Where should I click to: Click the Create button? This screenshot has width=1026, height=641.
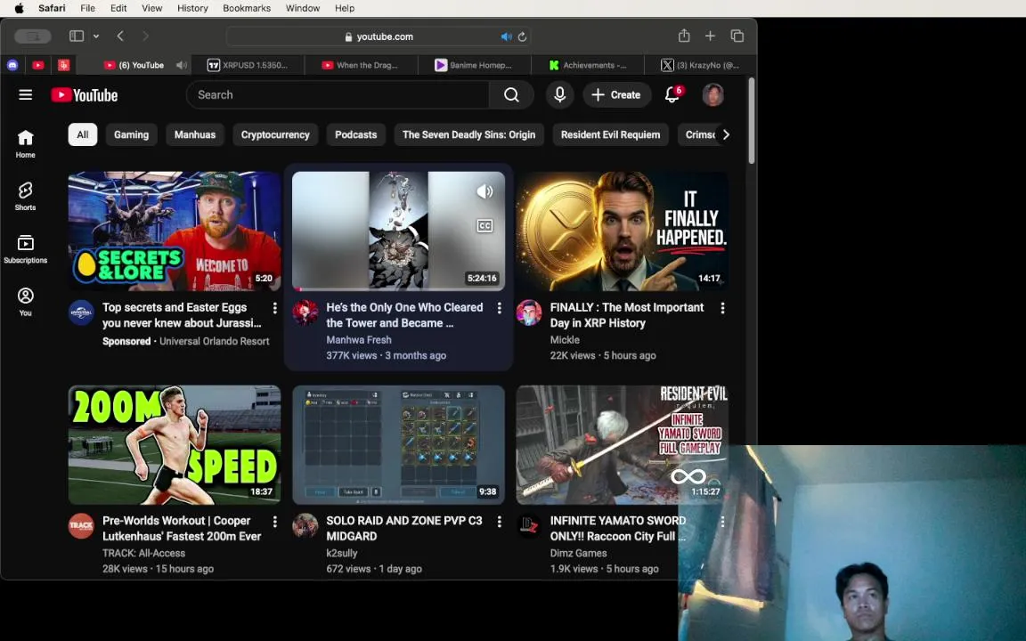tap(616, 95)
